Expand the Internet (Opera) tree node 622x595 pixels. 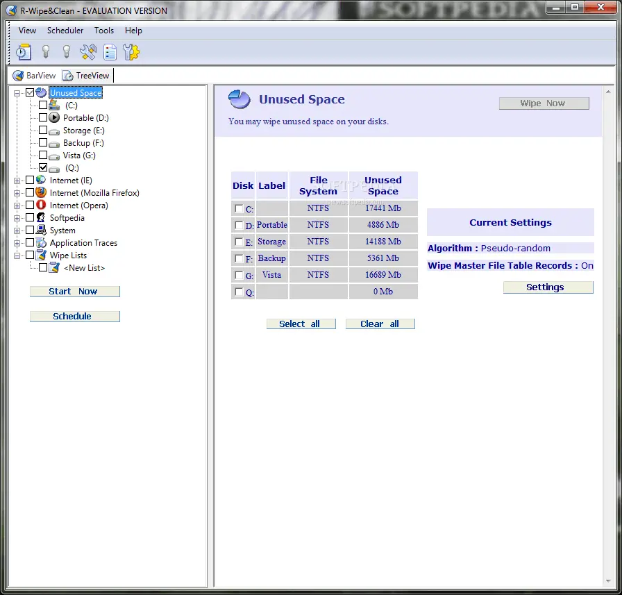pos(17,206)
